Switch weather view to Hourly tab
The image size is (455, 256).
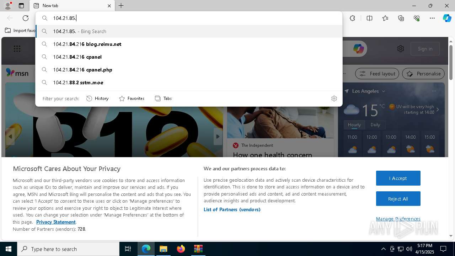[354, 125]
